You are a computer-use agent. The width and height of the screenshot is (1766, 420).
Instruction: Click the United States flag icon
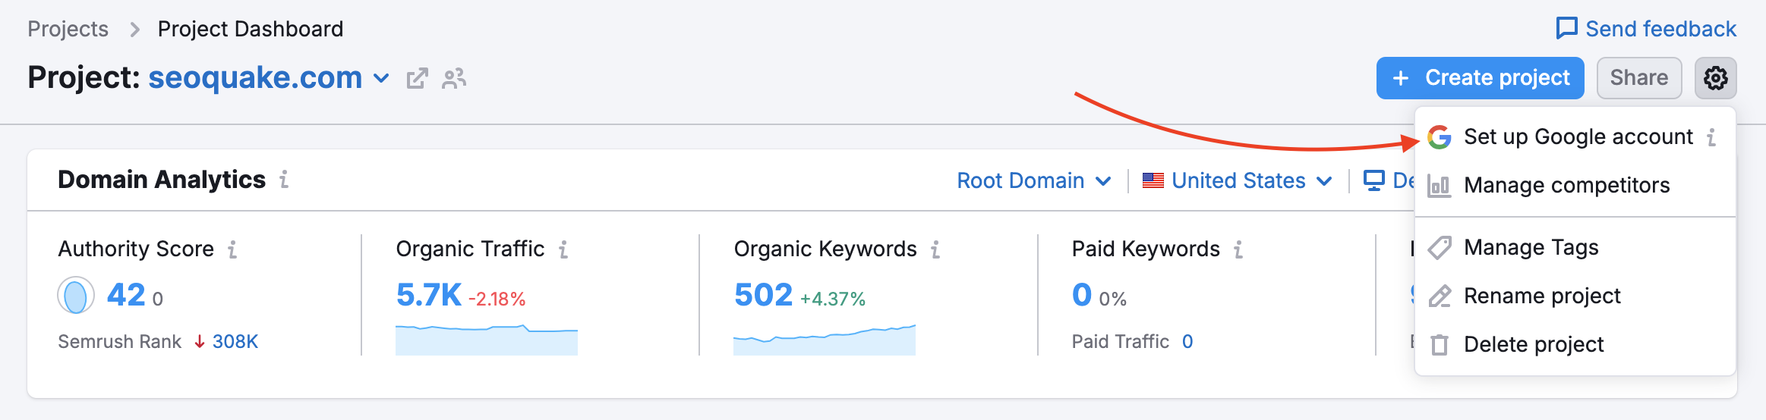click(x=1153, y=180)
